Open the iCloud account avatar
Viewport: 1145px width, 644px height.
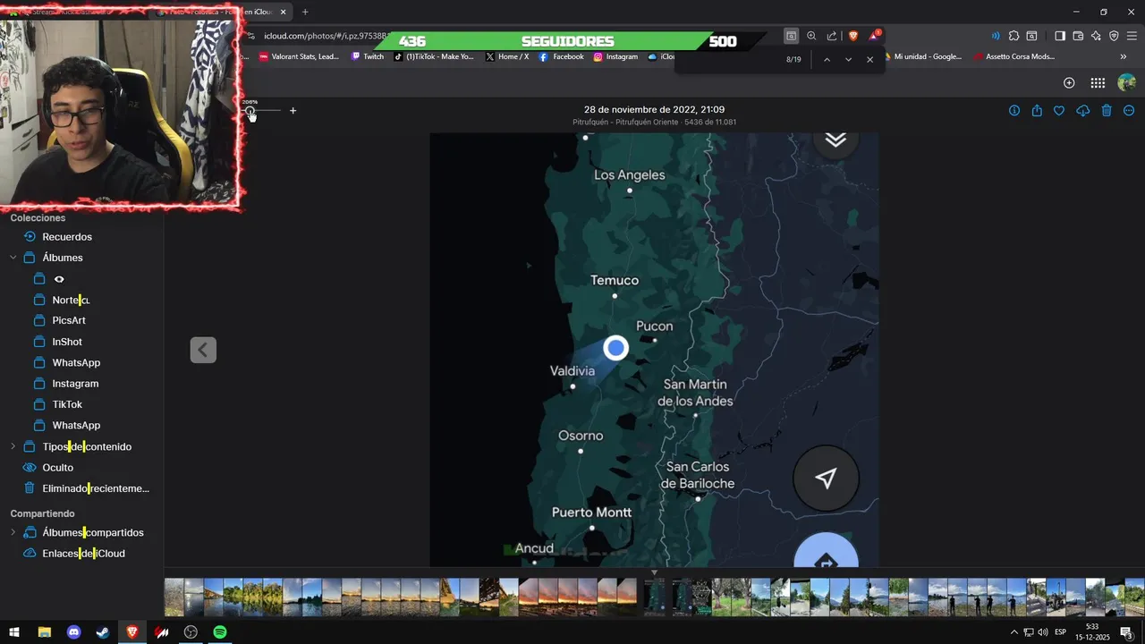[x=1127, y=82]
